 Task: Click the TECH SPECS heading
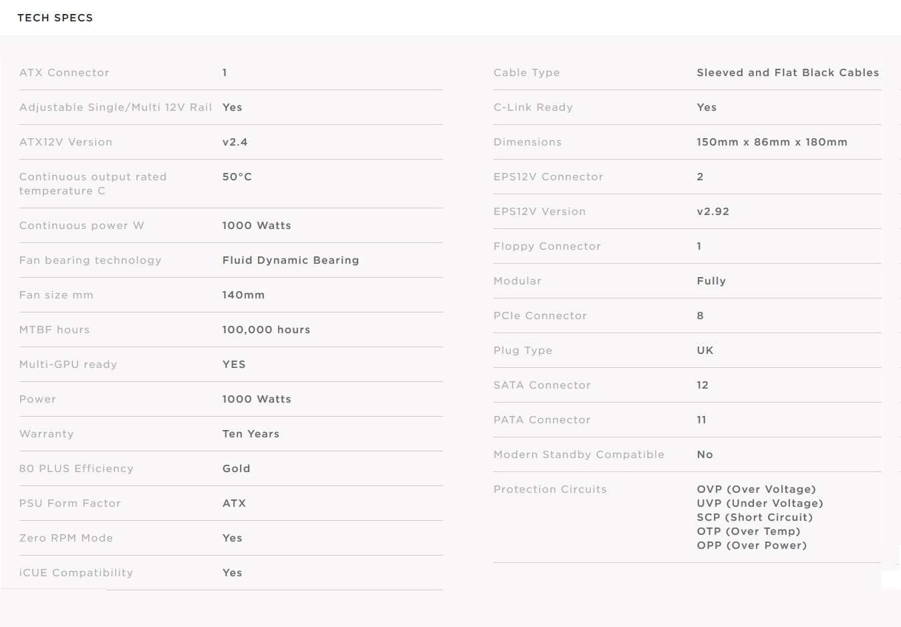55,18
